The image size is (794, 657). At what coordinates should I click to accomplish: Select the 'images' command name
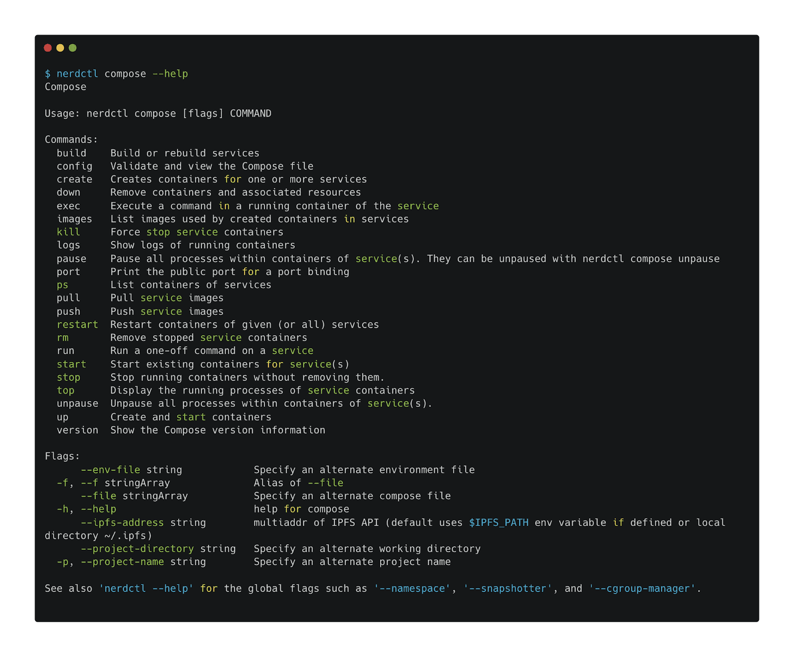point(74,219)
